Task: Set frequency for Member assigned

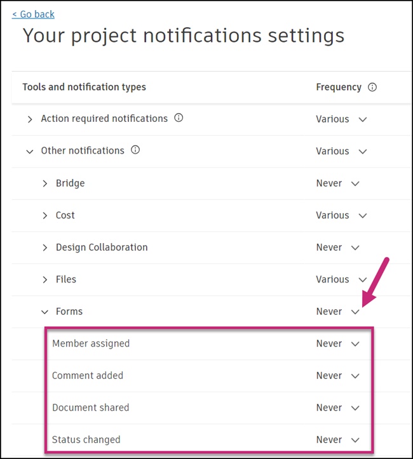Action: pos(337,343)
